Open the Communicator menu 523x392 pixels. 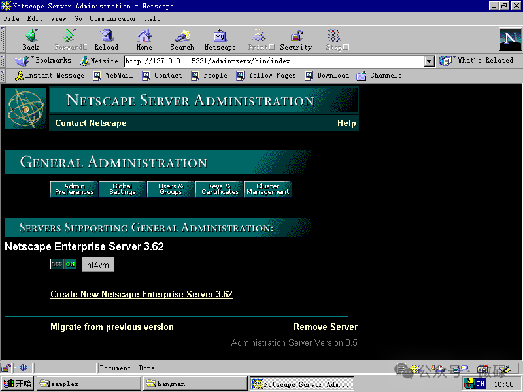113,18
